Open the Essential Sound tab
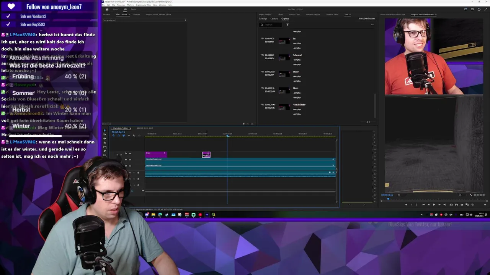The width and height of the screenshot is (490, 275). point(332,15)
